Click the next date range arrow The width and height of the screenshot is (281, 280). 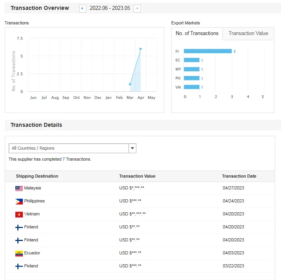tap(137, 8)
